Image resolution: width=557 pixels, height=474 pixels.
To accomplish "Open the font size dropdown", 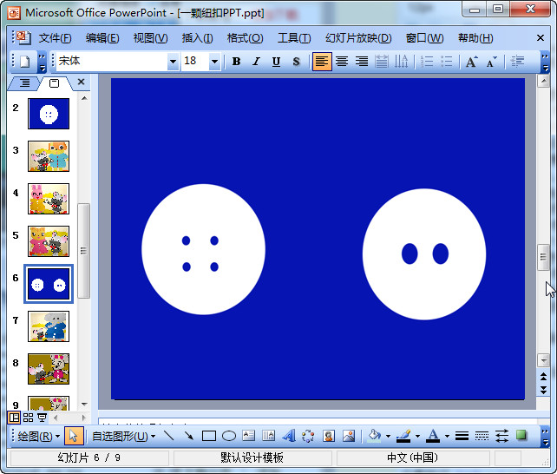I will [214, 62].
